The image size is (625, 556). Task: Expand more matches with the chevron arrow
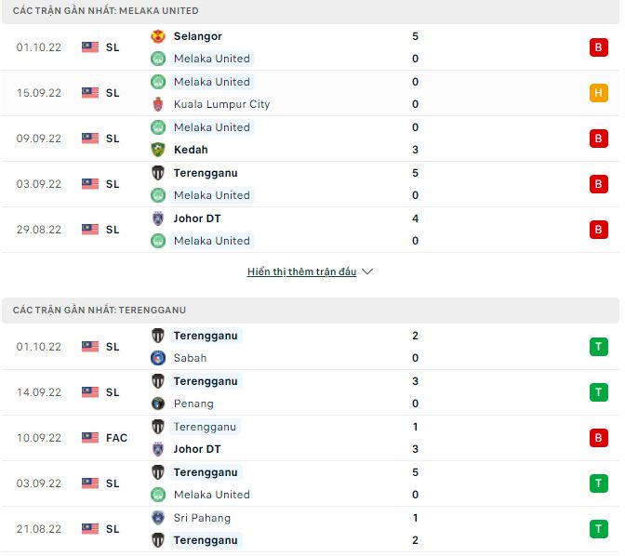367,272
